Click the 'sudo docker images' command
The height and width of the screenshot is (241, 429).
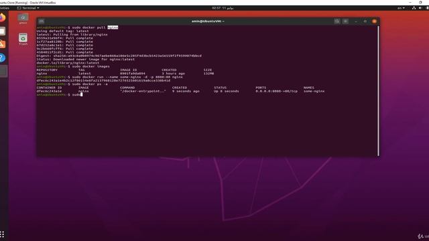91,66
